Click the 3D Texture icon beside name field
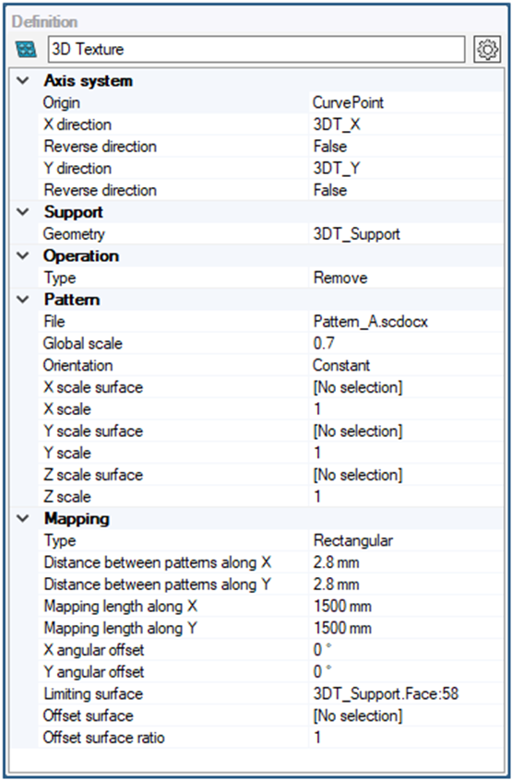Viewport: 512px width, 780px height. [x=26, y=49]
